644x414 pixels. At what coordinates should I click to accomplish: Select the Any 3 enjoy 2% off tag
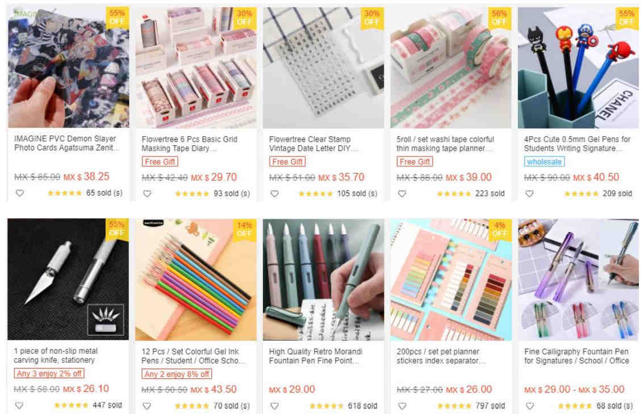pyautogui.click(x=49, y=373)
